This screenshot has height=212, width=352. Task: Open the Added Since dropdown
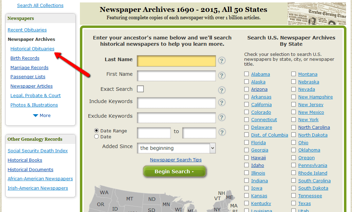tap(176, 148)
